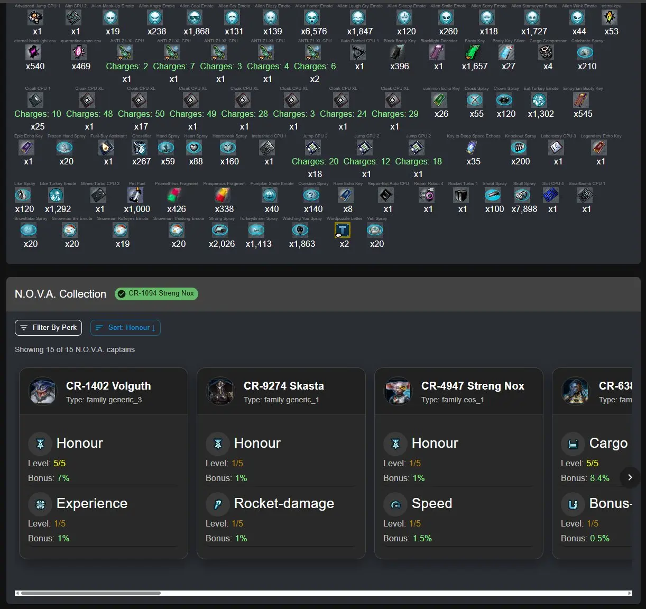This screenshot has width=646, height=609.
Task: Click CR-4947 Streng Nox captain title
Action: pos(473,386)
